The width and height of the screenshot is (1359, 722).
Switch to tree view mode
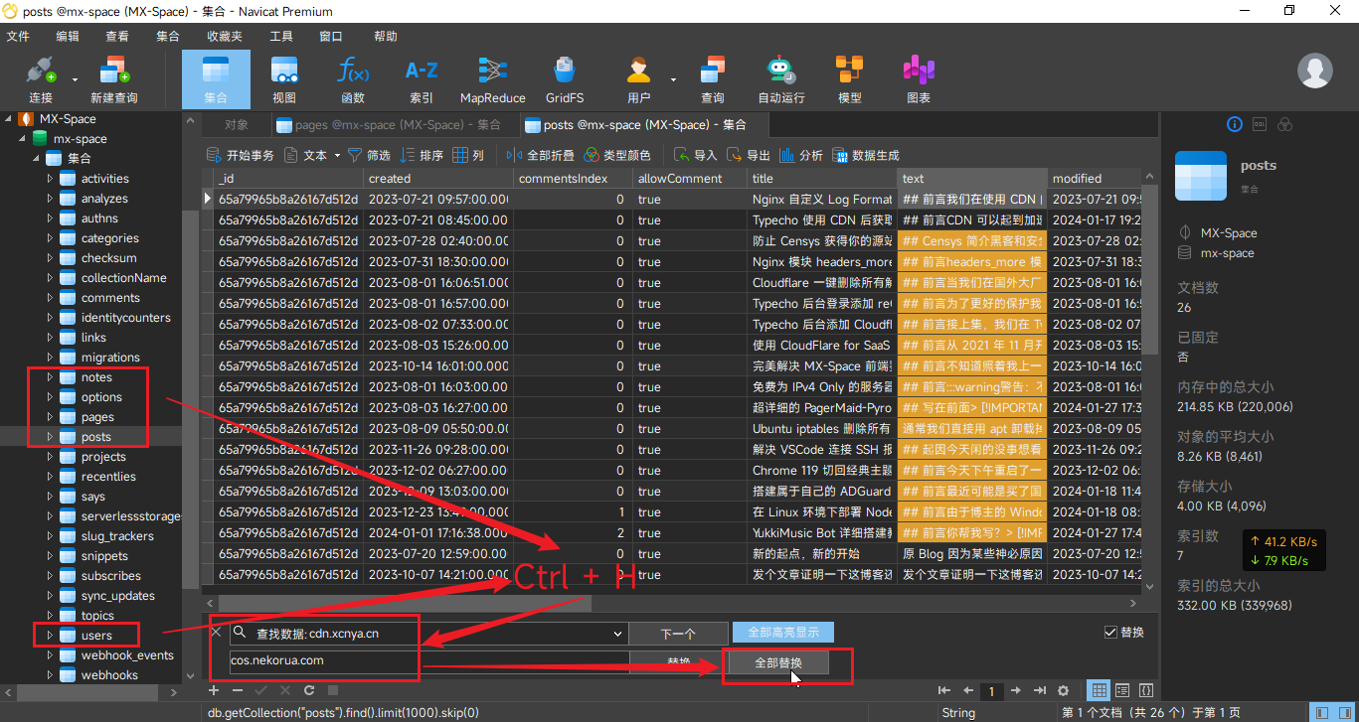click(x=1122, y=690)
